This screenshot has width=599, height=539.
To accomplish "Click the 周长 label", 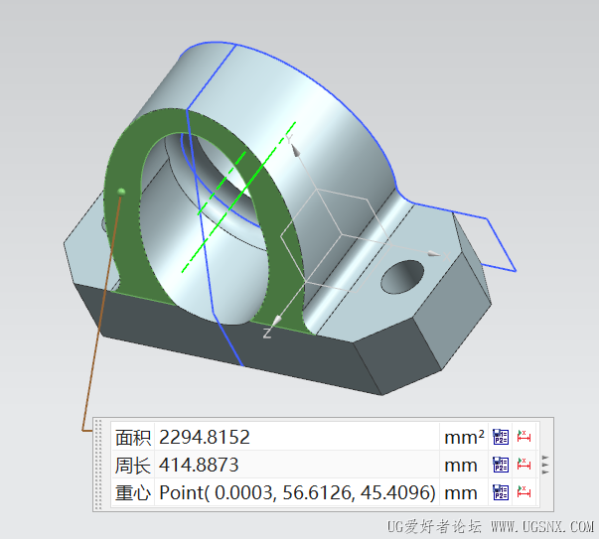I will [x=133, y=465].
